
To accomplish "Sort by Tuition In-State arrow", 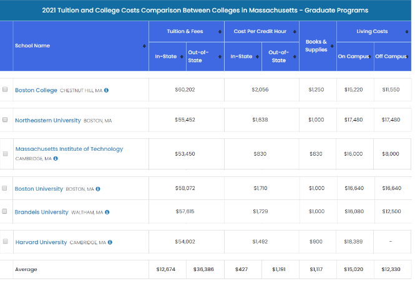I will 182,57.
